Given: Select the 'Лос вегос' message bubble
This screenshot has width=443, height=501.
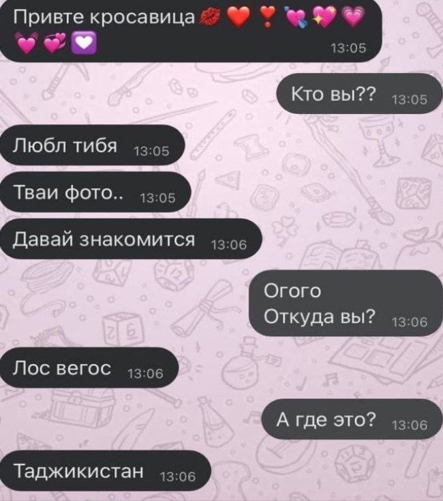Looking at the screenshot, I should (89, 368).
